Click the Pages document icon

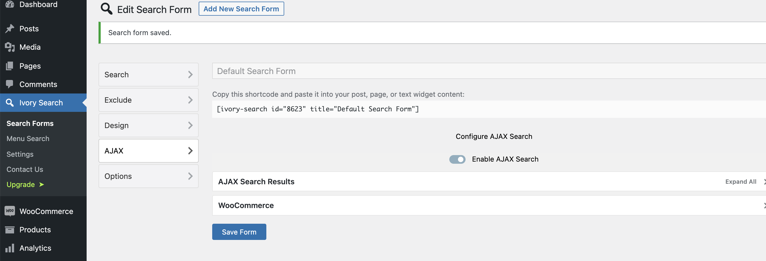point(9,66)
